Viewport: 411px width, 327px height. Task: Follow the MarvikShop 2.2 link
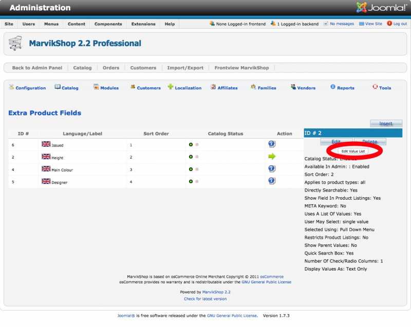point(216,292)
